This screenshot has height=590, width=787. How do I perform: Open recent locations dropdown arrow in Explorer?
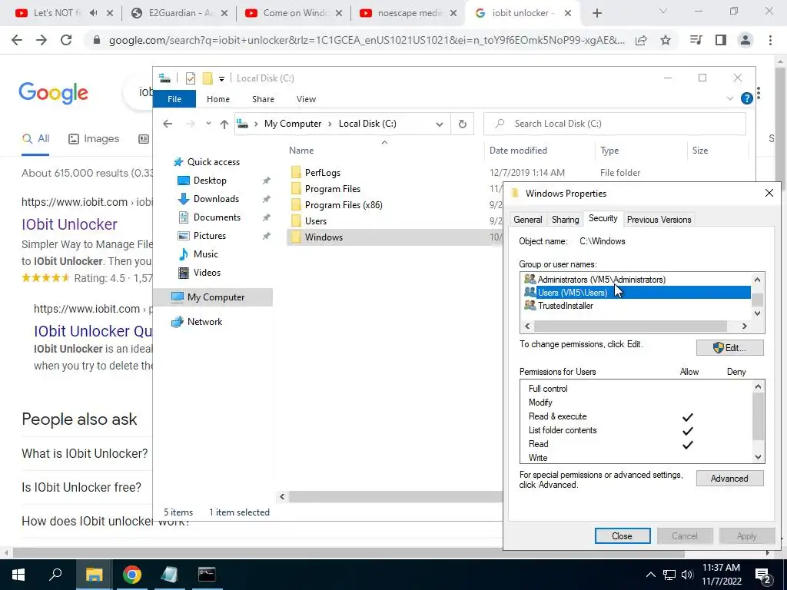(x=208, y=124)
